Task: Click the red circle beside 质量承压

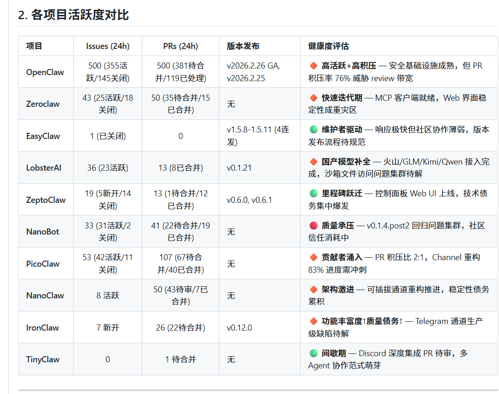Action: (x=313, y=226)
